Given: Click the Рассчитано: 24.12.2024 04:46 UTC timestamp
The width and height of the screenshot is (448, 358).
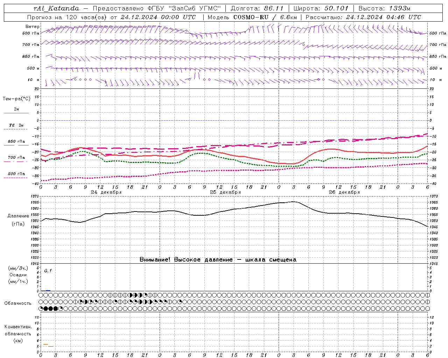Looking at the screenshot, I should coord(363,17).
